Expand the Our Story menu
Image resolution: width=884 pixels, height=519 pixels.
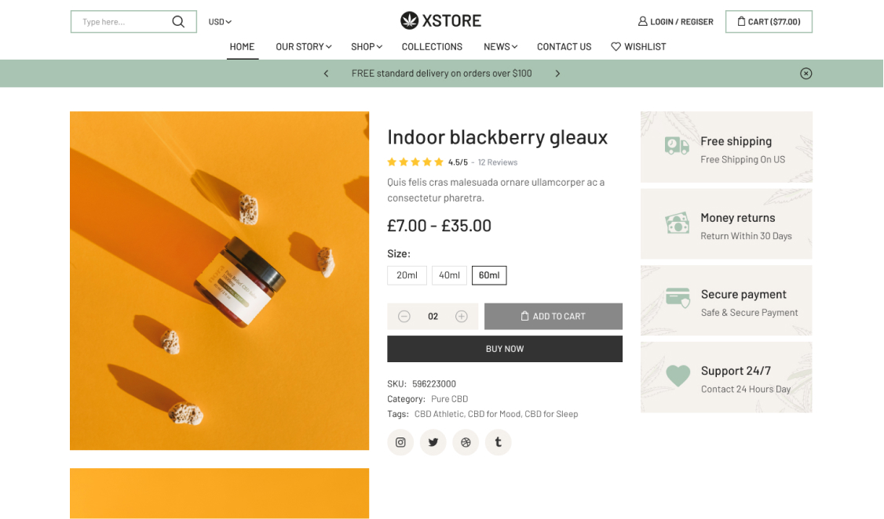point(304,47)
